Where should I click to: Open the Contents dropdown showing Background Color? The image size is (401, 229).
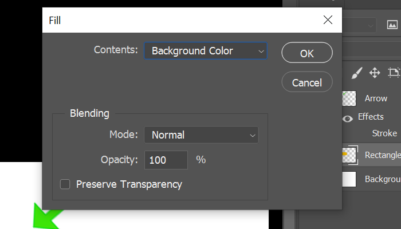tap(206, 51)
